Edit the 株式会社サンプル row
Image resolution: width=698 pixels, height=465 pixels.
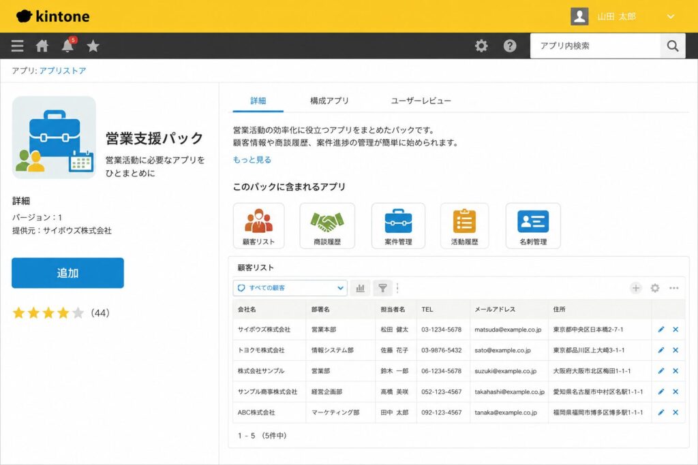[661, 371]
